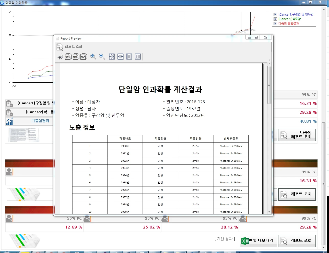Switch to two-page view
329x253 pixels.
click(x=138, y=57)
